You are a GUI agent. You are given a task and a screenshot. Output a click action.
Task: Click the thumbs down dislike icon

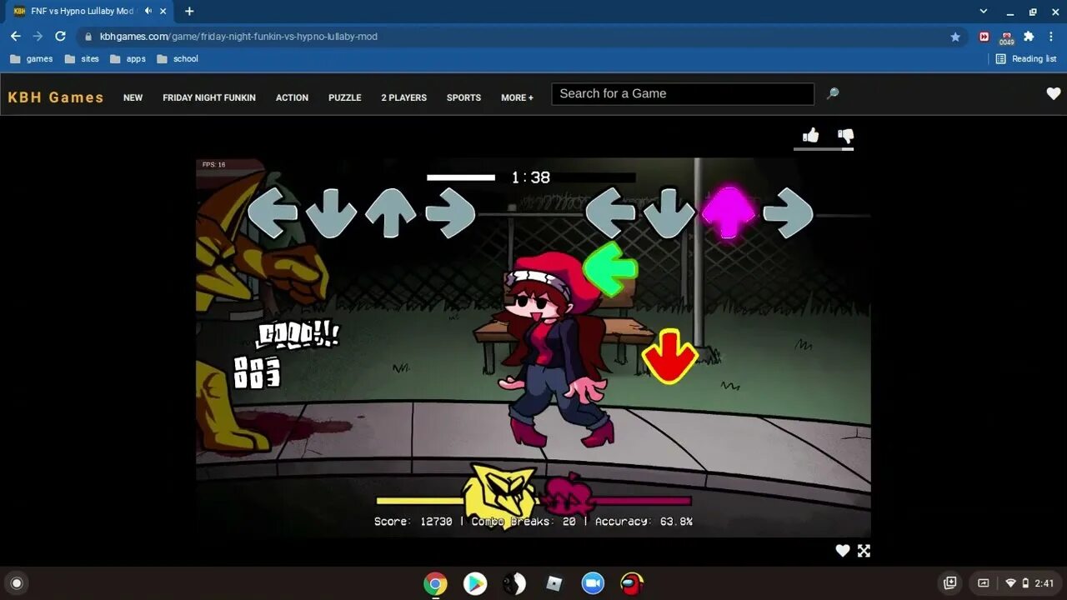point(846,136)
